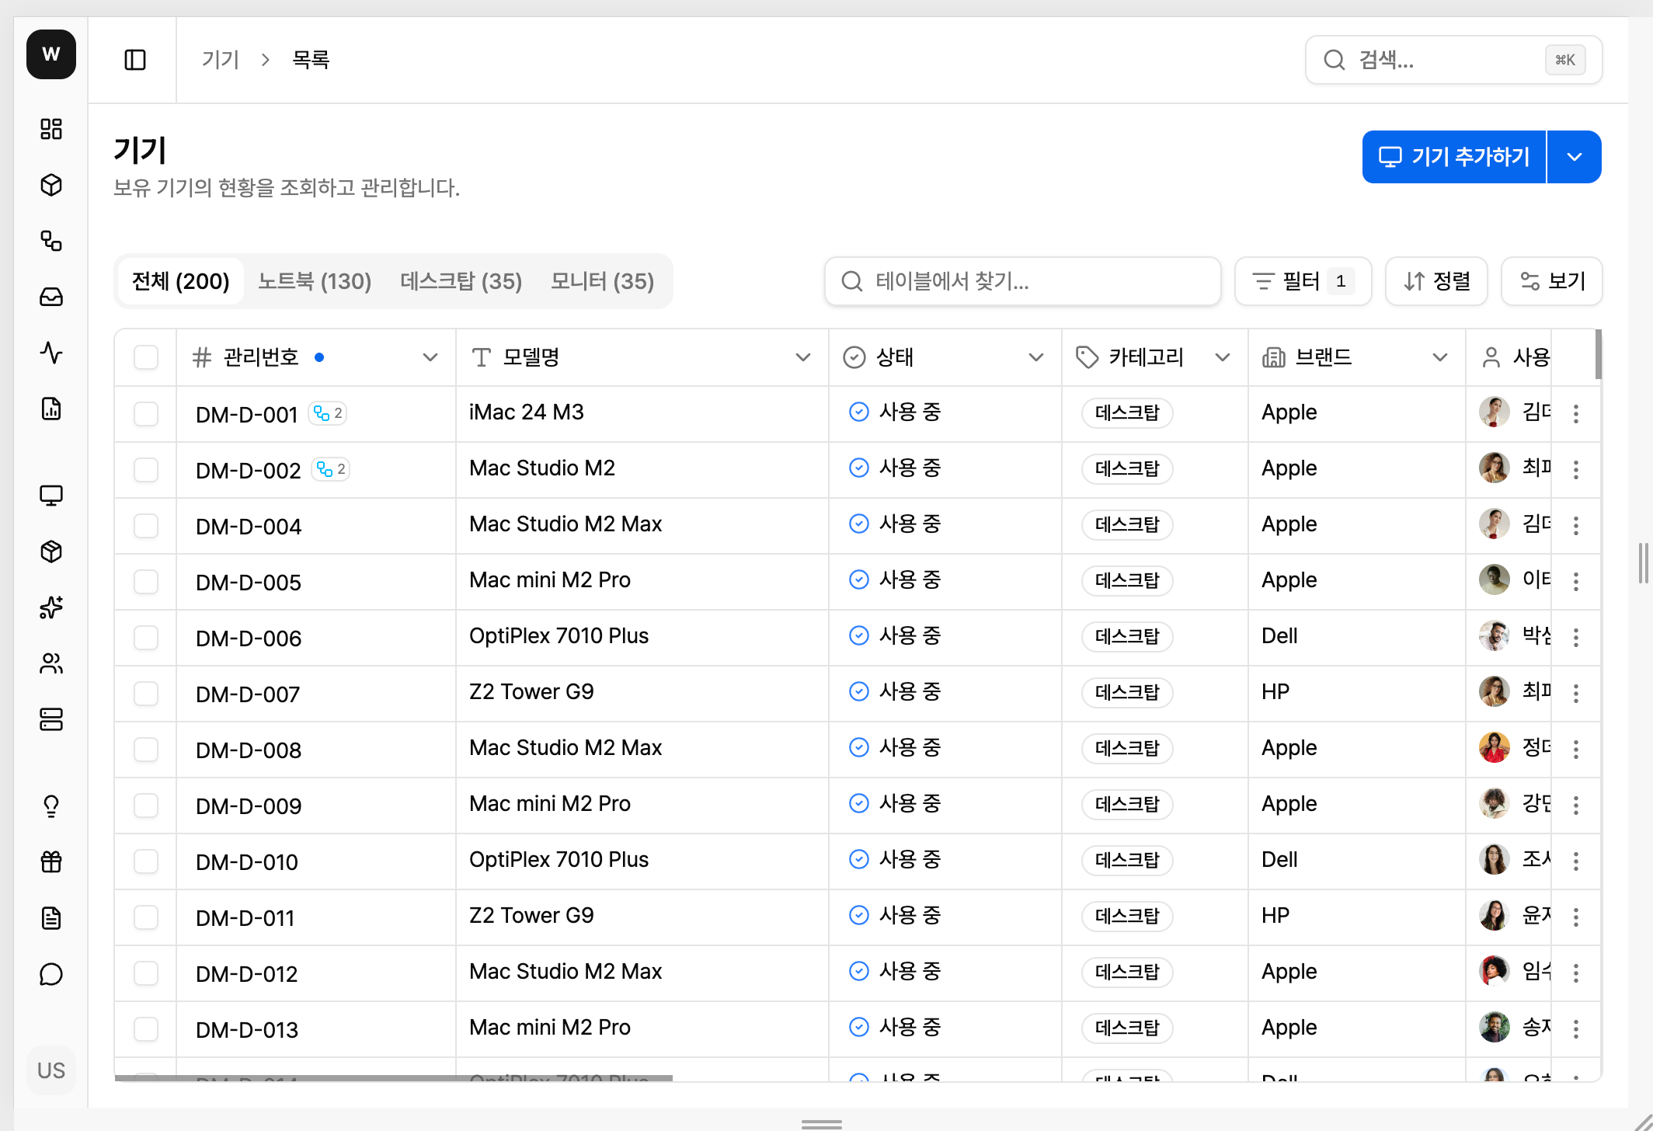Check the DM-D-004 row checkbox
Image resolution: width=1653 pixels, height=1131 pixels.
coord(146,525)
